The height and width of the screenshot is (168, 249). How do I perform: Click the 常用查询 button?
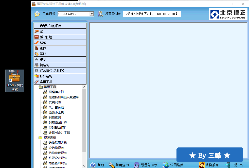tap(119, 165)
